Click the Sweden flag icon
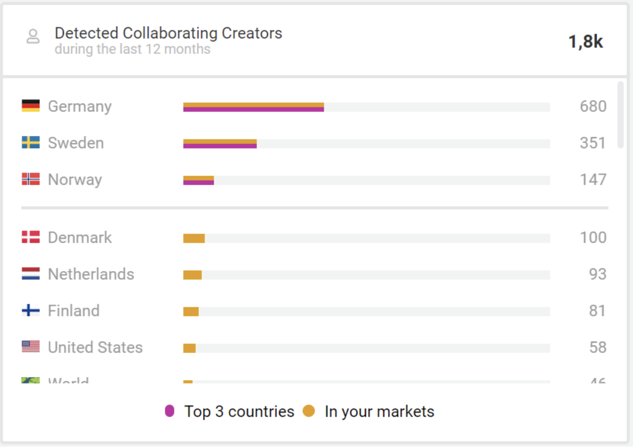The height and width of the screenshot is (447, 633). (31, 143)
